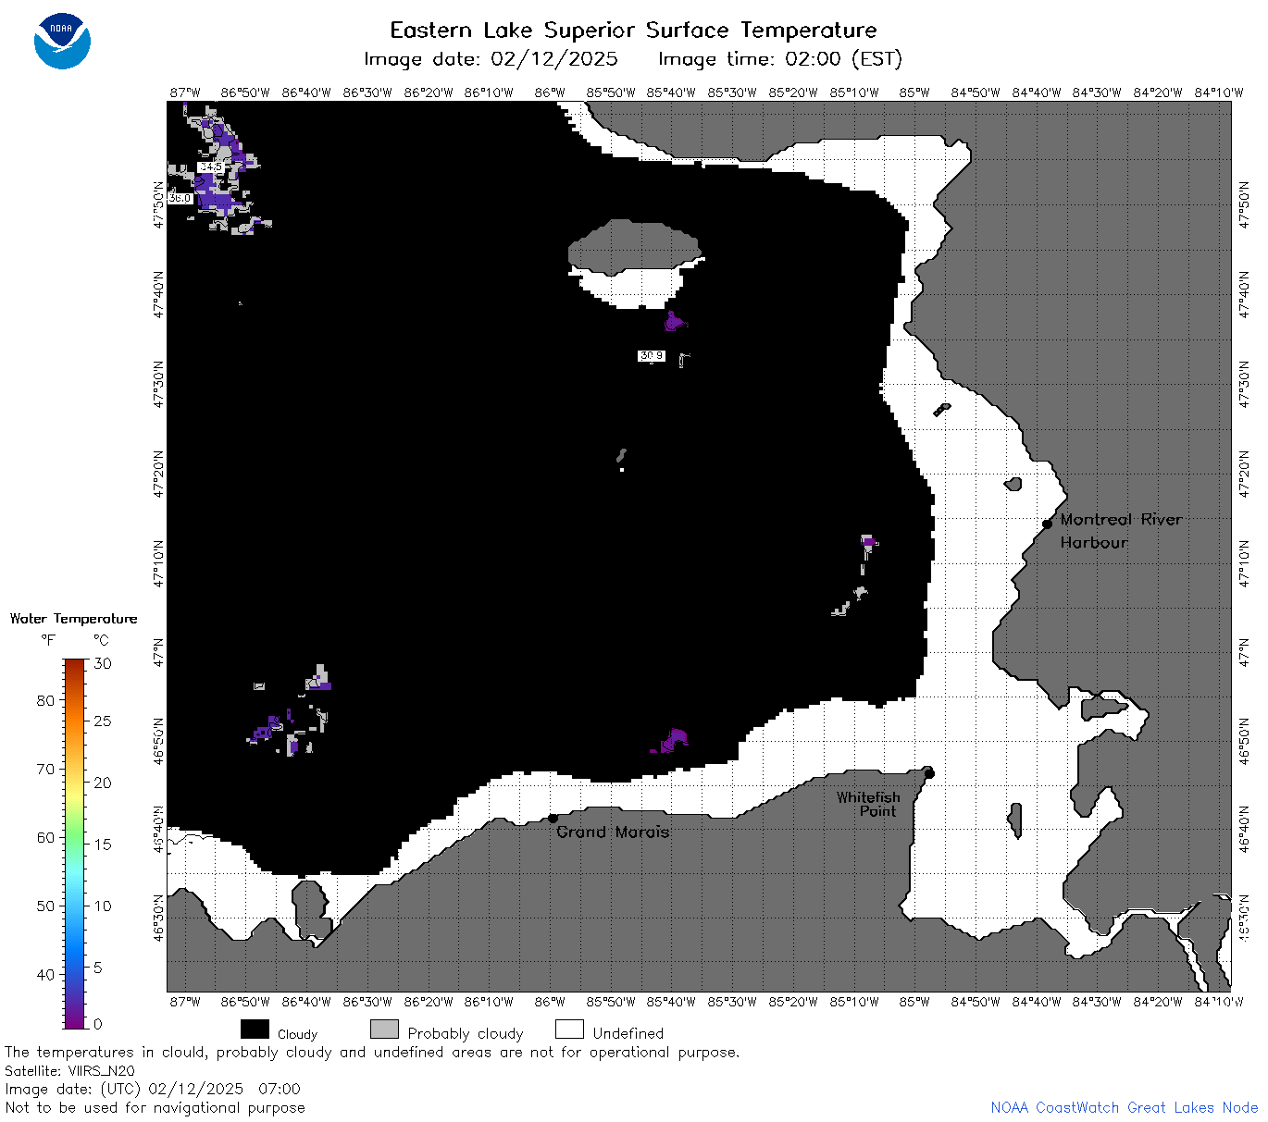1268x1122 pixels.
Task: Click the '50' Fahrenheit tick on the scale
Action: (45, 906)
